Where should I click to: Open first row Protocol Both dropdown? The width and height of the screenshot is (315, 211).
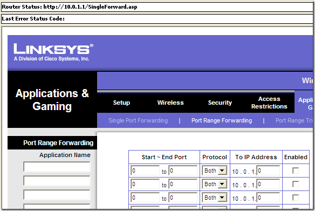point(215,171)
